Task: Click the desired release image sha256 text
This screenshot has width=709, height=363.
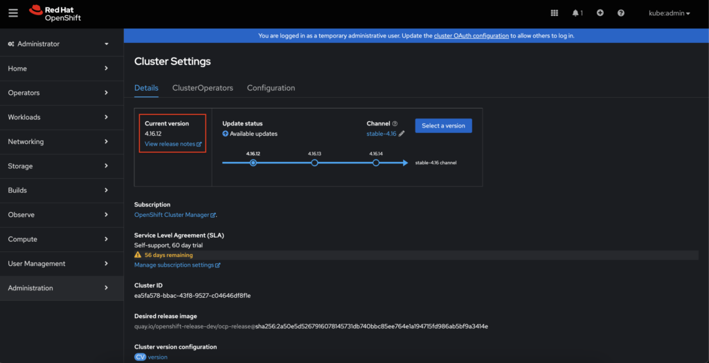Action: (x=372, y=326)
